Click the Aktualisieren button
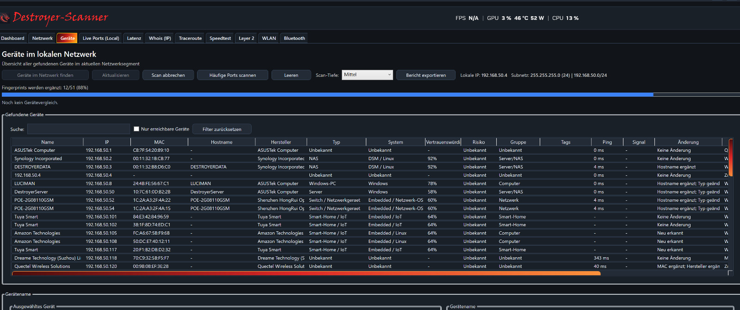The height and width of the screenshot is (310, 740). [116, 75]
